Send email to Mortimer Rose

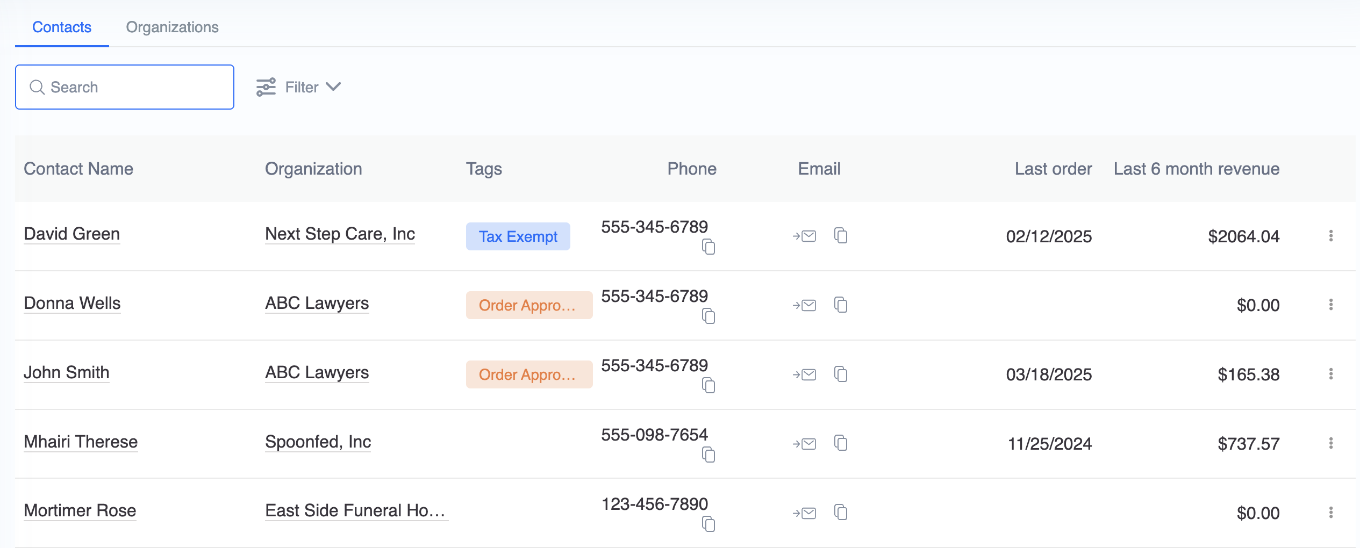[804, 513]
